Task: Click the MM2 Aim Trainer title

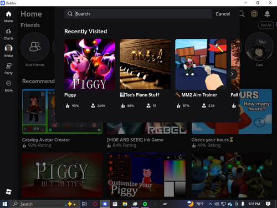Action: pos(196,95)
